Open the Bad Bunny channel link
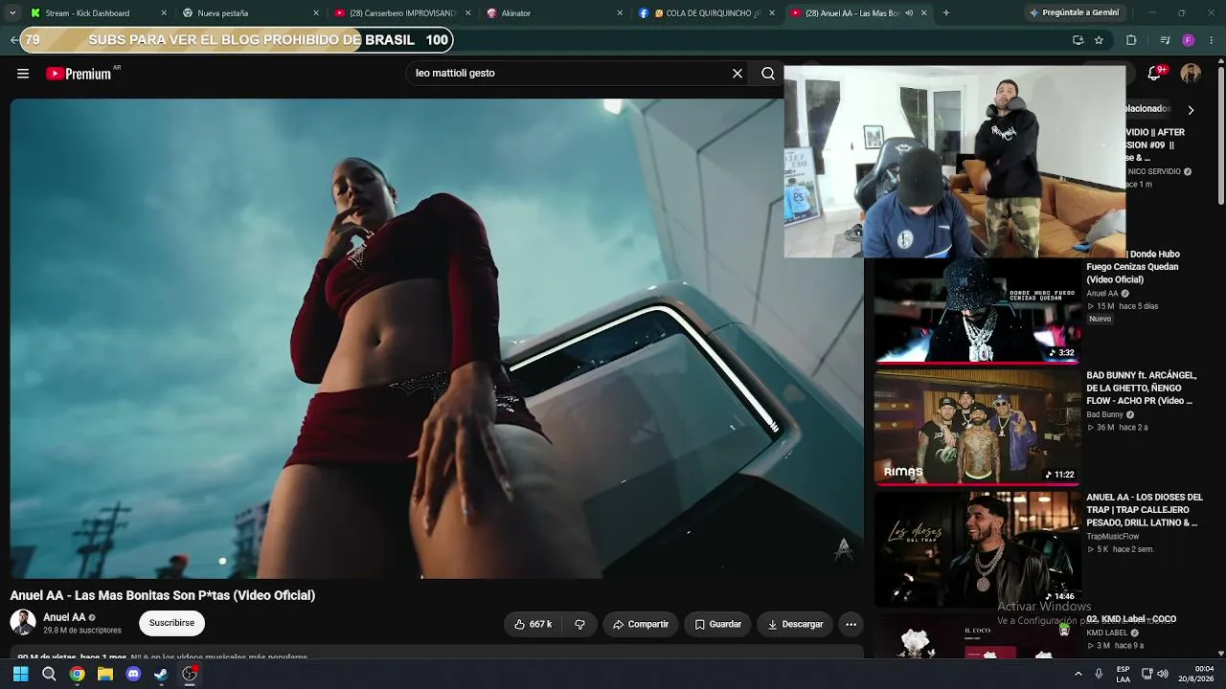 (1104, 415)
